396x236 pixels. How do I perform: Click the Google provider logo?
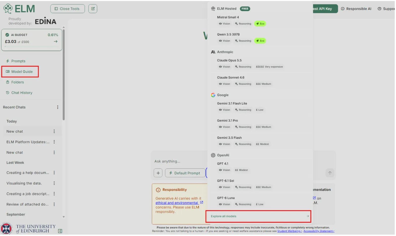(213, 95)
